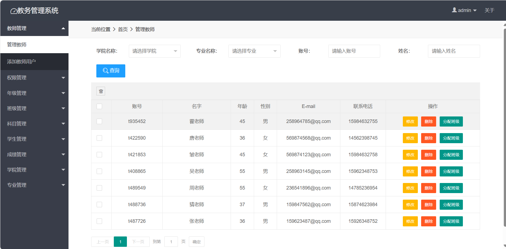Click 修改 for 吴老师

[x=410, y=171]
